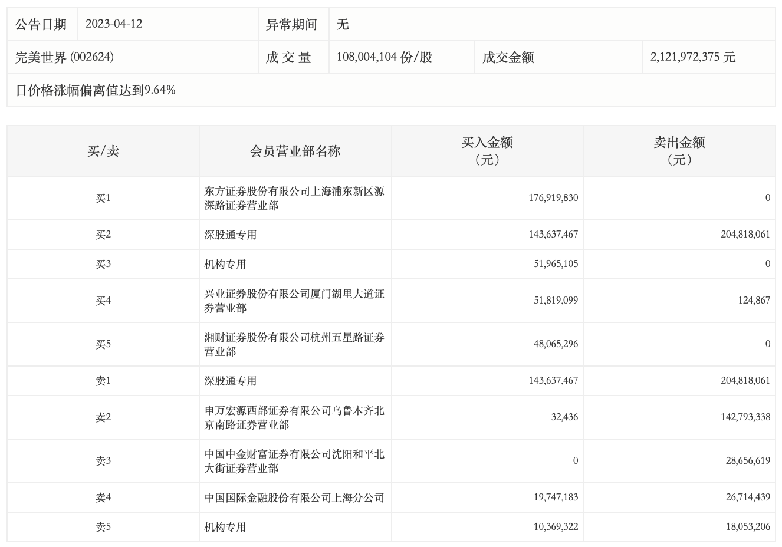Viewport: 782px width, 547px height.
Task: Click the turnover value 2,121,972,375 元
Action: coord(693,57)
